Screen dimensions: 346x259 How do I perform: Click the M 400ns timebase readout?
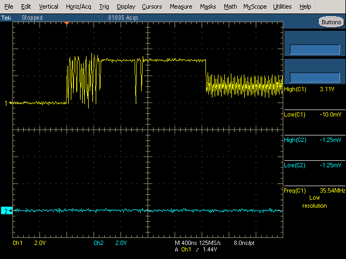(186, 243)
